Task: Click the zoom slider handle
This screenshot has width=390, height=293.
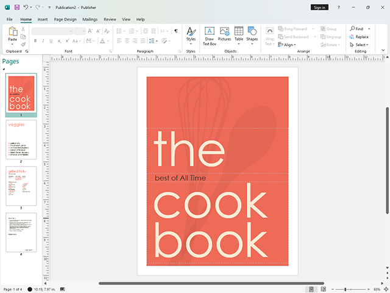Action: tap(346, 289)
